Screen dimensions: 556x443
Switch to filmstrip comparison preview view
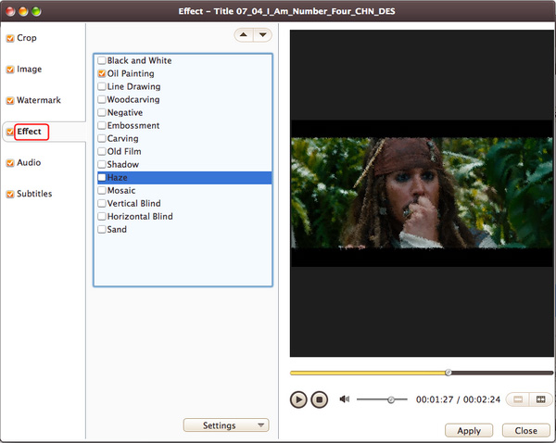(540, 399)
